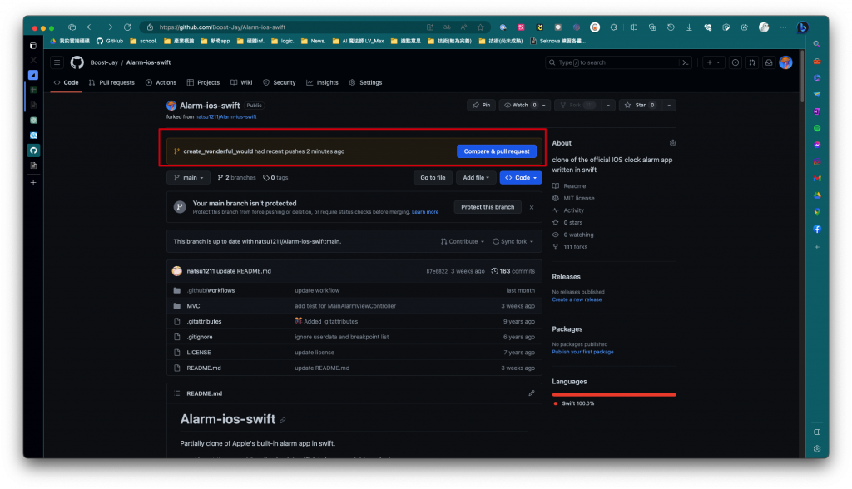Open main branch selector dropdown

tap(189, 178)
